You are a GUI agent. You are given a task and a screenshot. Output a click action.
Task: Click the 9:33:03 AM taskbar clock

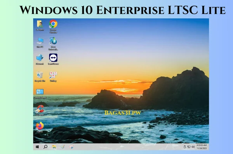point(202,145)
